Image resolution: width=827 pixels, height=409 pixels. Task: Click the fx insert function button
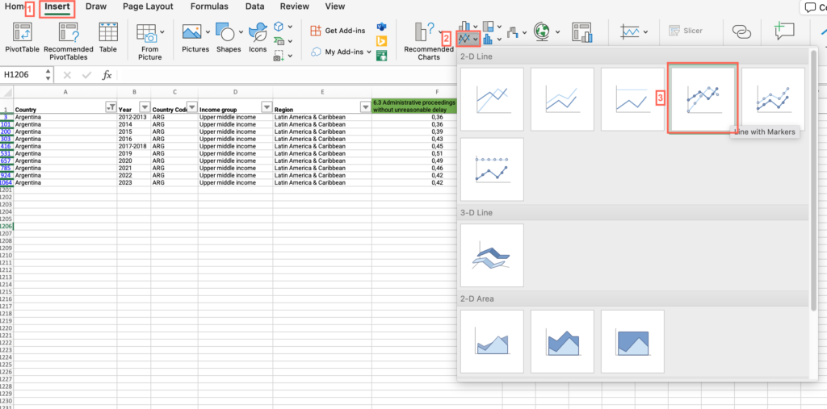[x=107, y=75]
